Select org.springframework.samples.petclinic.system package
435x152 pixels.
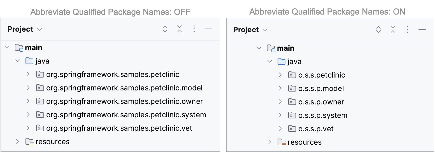point(126,115)
